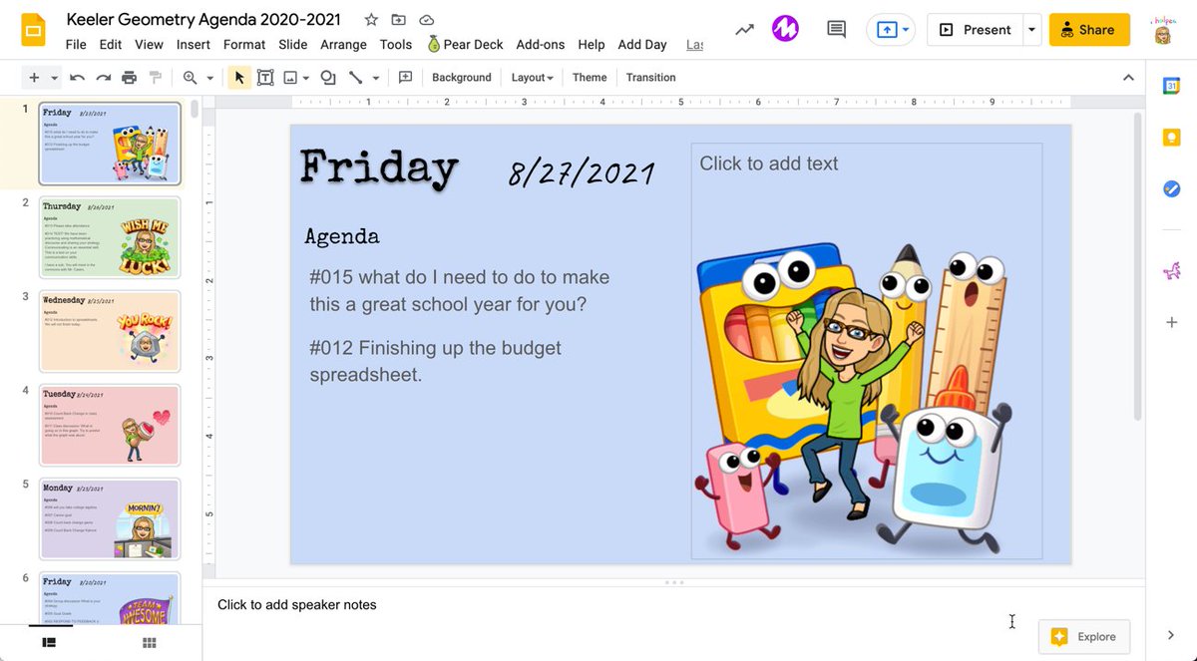The height and width of the screenshot is (661, 1197).
Task: Click the yellow Share button
Action: pos(1089,30)
